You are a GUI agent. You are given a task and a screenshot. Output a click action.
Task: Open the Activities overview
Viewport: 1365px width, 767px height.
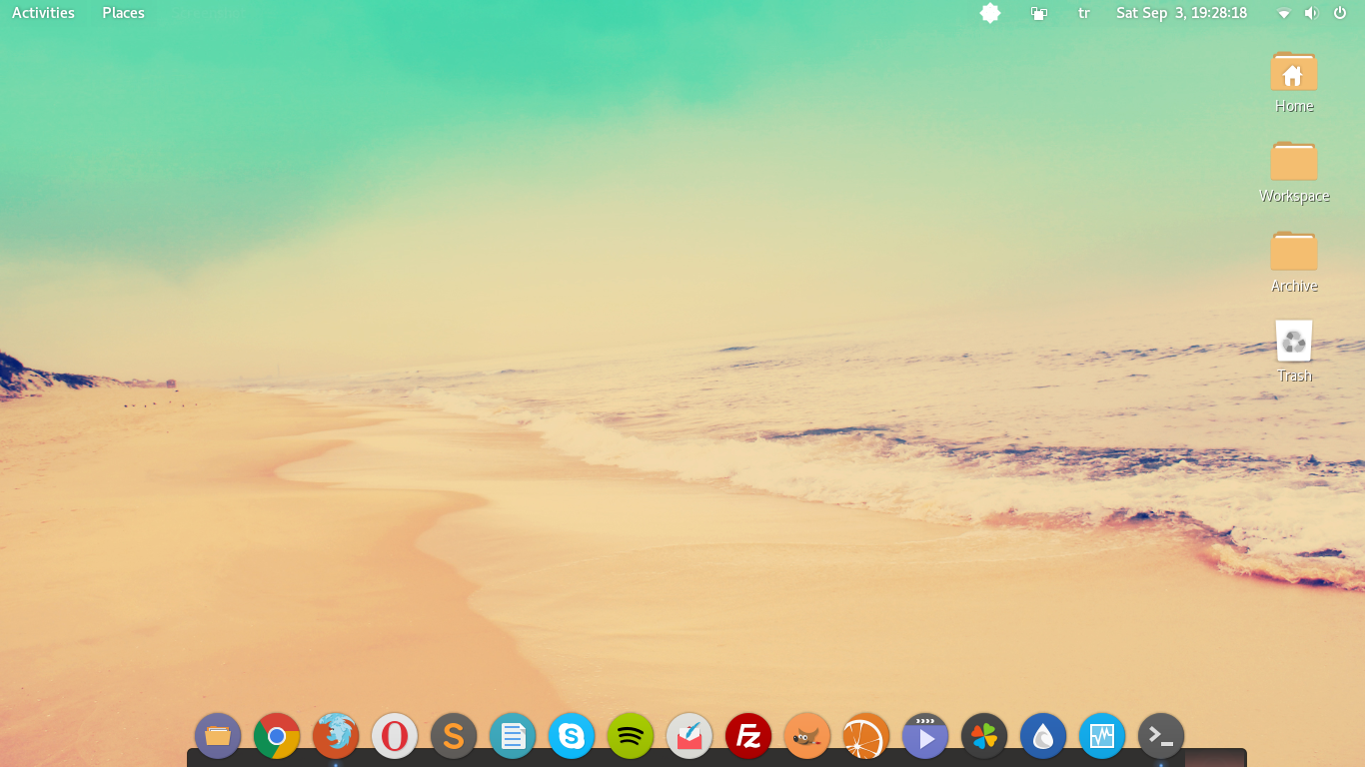pyautogui.click(x=43, y=13)
